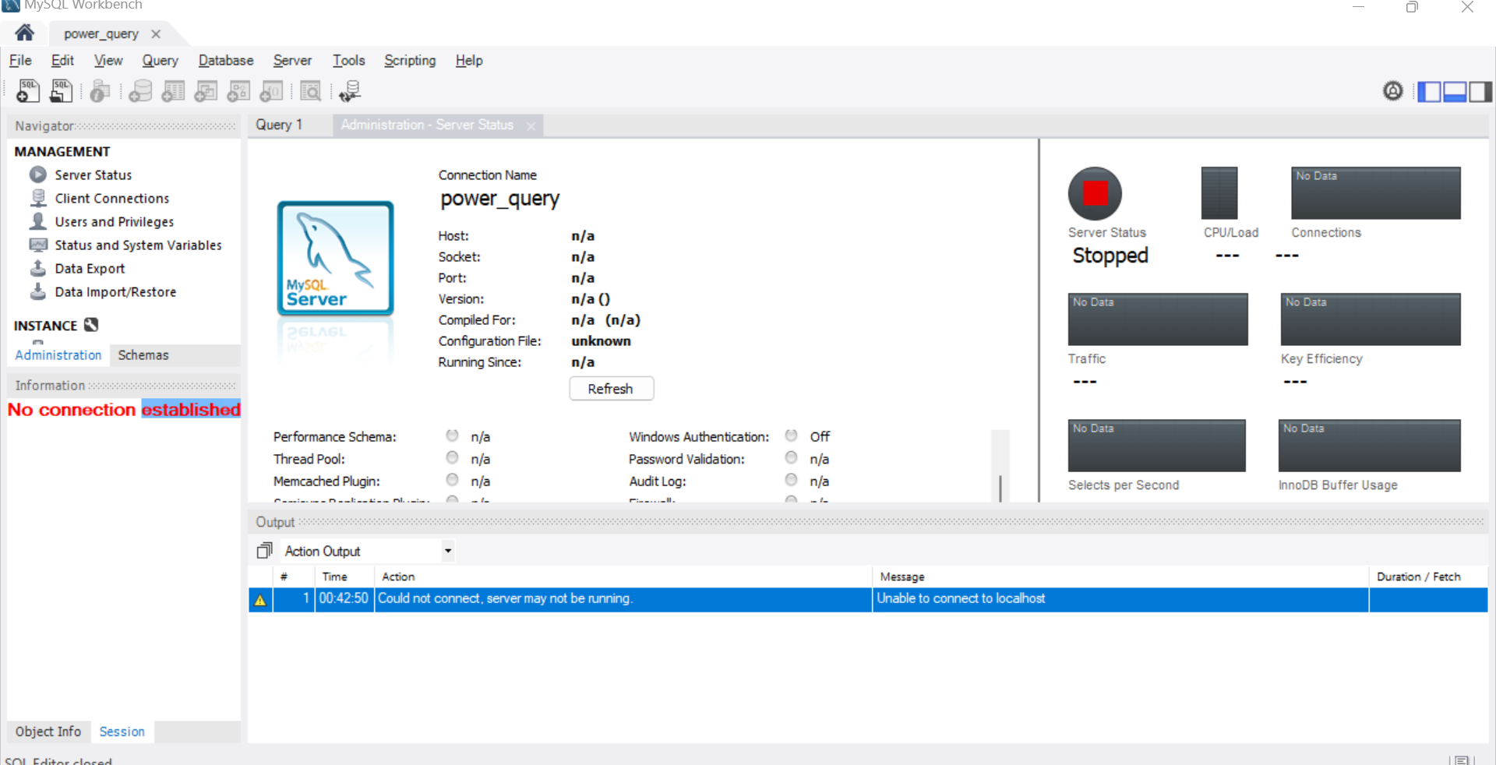Viewport: 1496px width, 765px height.
Task: Click the reconnect to DBMS icon
Action: click(350, 91)
